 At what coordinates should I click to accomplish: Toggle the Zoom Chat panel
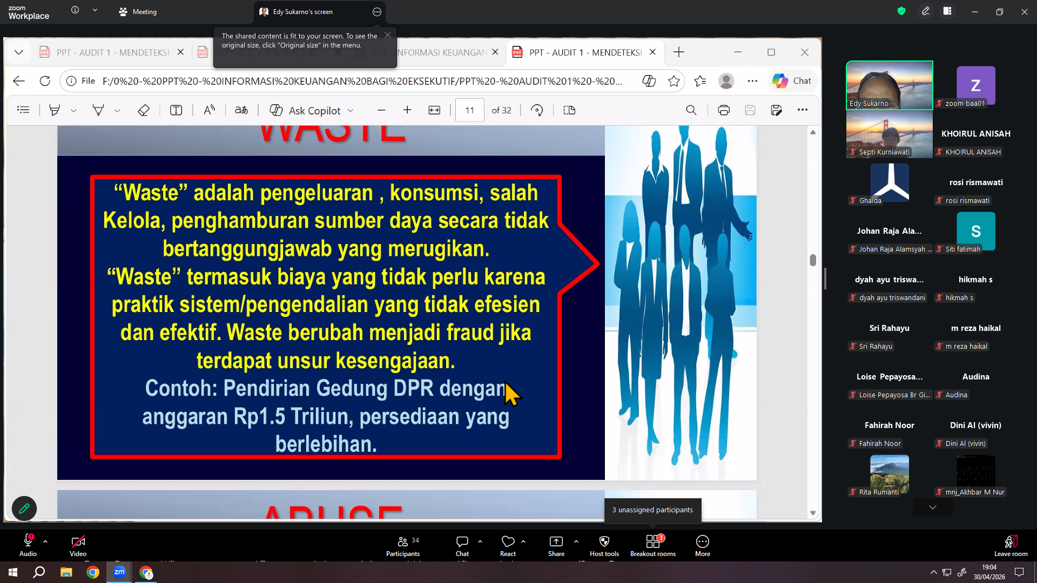click(x=462, y=545)
